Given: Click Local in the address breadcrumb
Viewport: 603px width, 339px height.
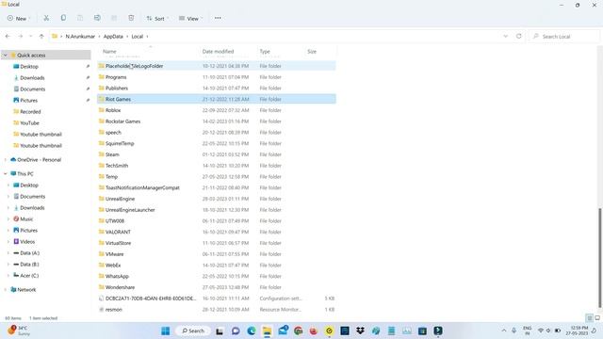Looking at the screenshot, I should [138, 36].
